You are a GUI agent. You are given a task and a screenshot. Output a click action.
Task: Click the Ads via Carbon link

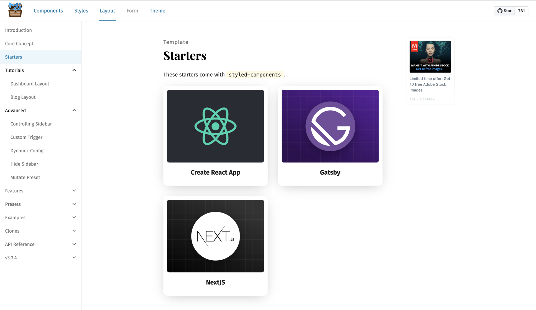click(422, 99)
